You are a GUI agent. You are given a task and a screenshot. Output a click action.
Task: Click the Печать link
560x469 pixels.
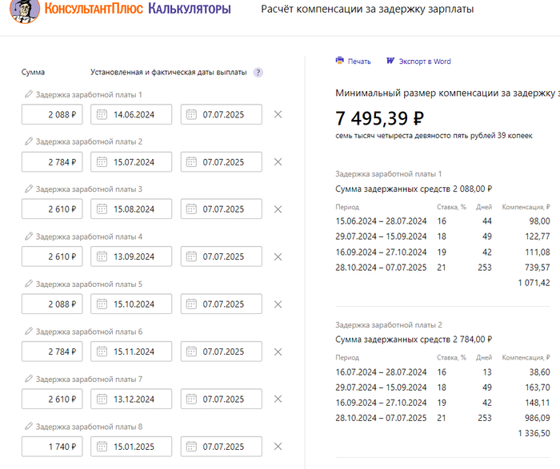(359, 61)
